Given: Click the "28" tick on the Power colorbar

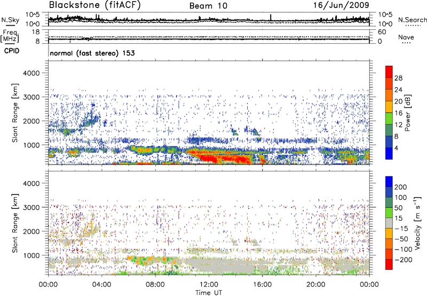Looking at the screenshot, I should coord(398,78).
